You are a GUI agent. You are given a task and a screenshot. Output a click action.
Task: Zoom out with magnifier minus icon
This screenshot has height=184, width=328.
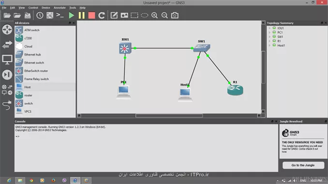point(164,15)
